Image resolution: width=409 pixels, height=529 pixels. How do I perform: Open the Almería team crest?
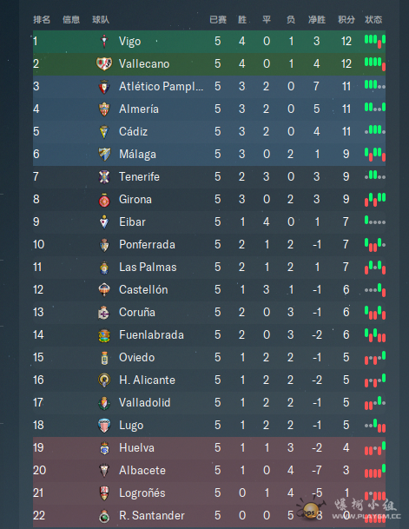click(x=104, y=109)
